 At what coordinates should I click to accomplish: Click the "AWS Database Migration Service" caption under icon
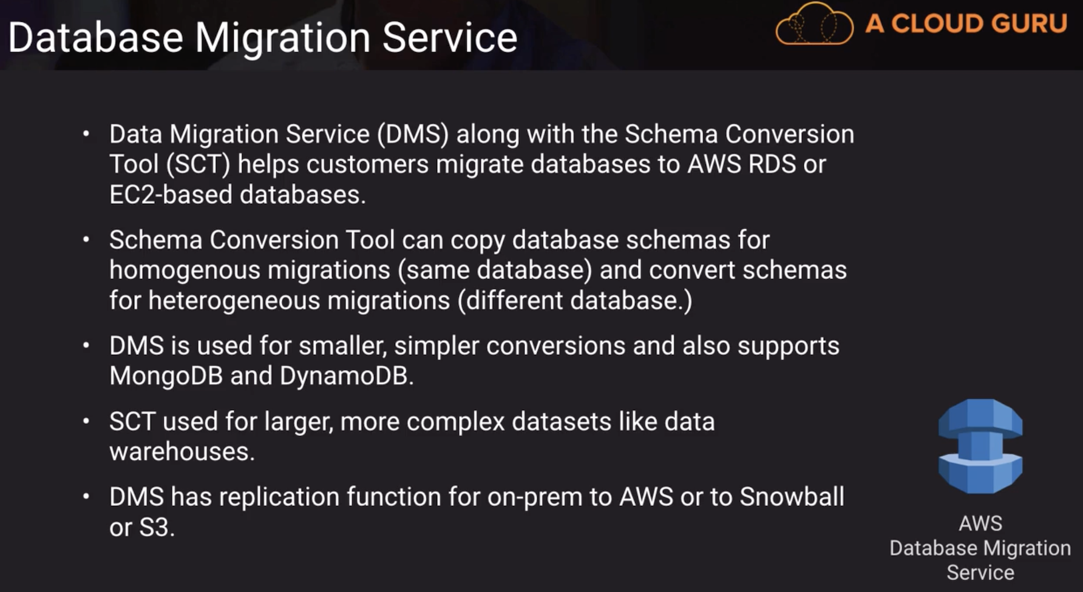(980, 548)
